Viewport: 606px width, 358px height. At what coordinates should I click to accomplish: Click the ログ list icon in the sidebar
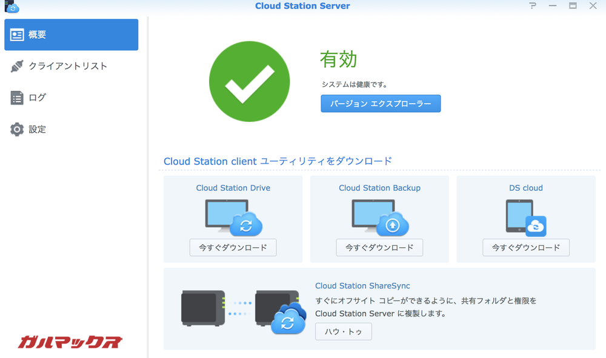click(x=18, y=98)
